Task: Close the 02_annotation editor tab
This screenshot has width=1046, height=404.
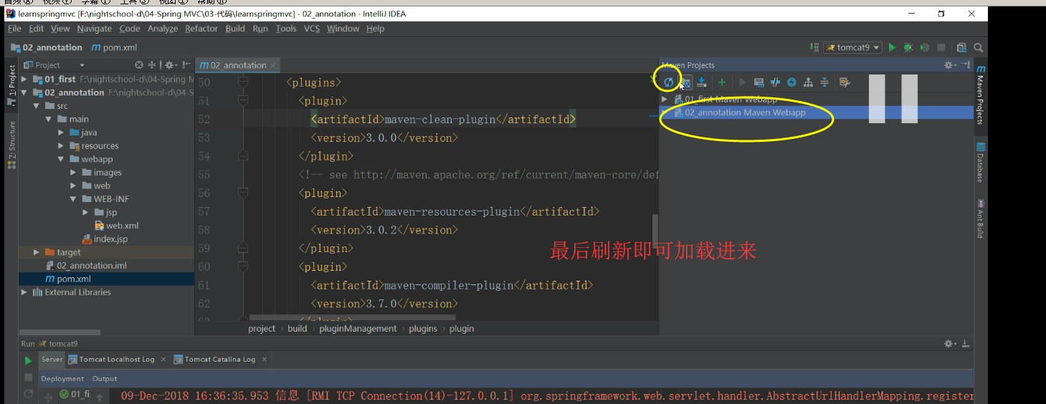Action: pyautogui.click(x=273, y=65)
